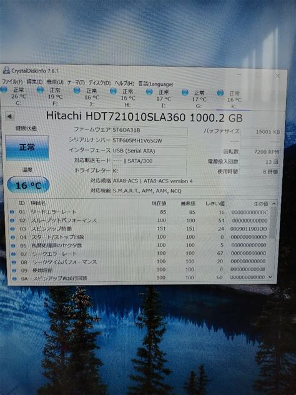The image size is (296, 395).
Task: Click the SMART list scrollbar thumb
Action: (x=273, y=222)
